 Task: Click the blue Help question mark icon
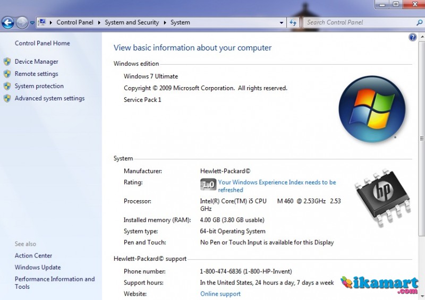(x=413, y=37)
